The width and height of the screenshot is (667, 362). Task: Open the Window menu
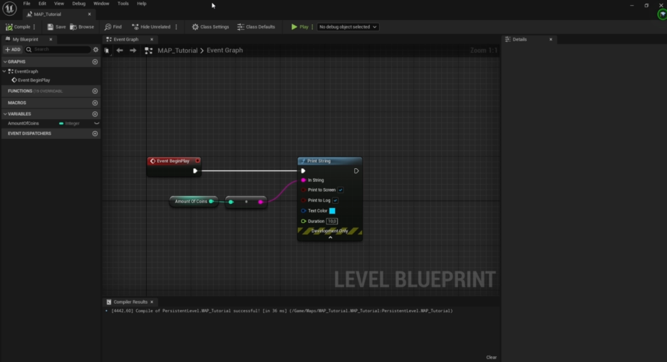tap(101, 4)
